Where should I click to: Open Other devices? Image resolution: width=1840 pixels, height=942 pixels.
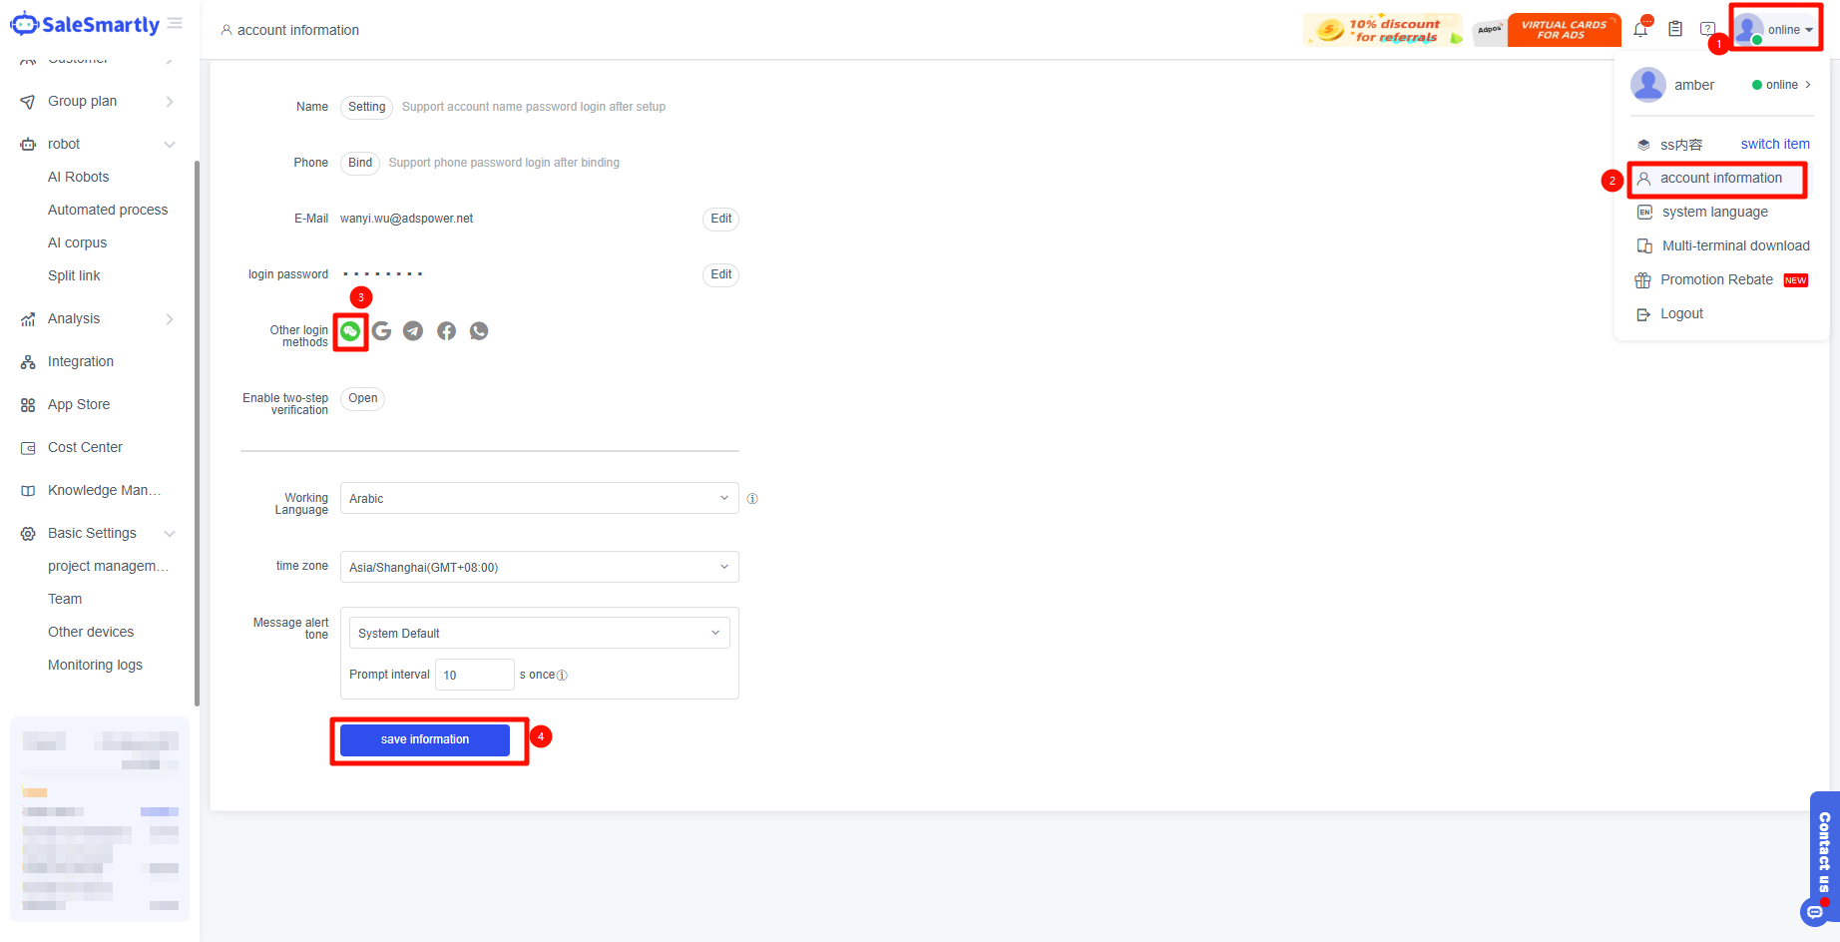[x=91, y=633]
